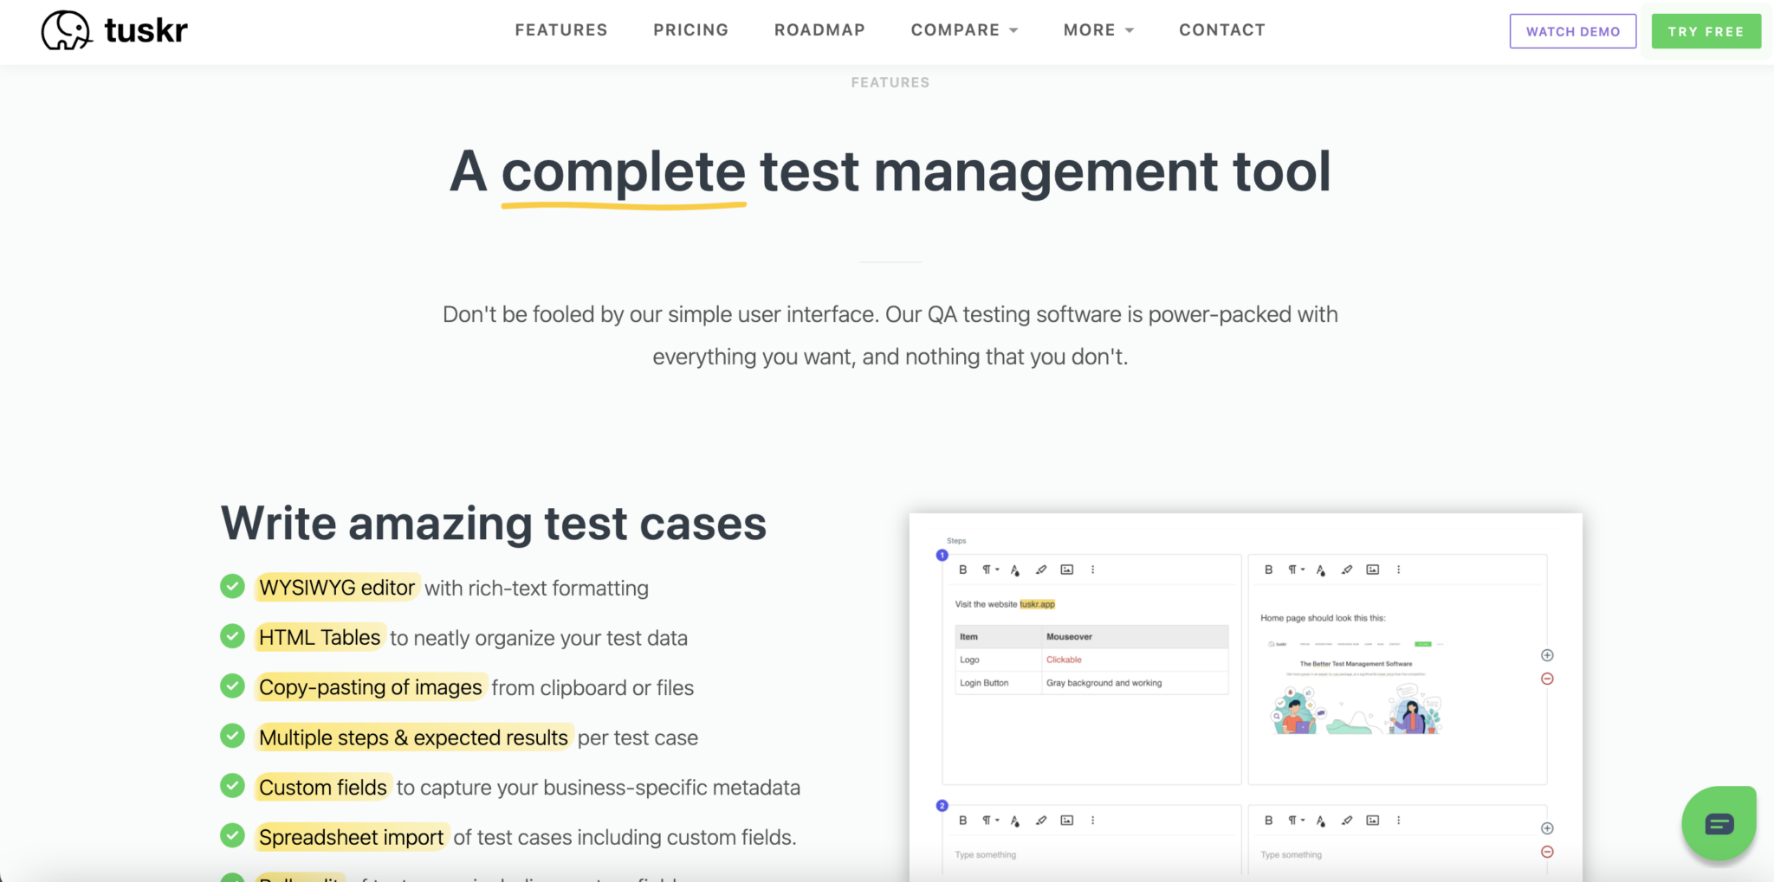This screenshot has height=882, width=1774.
Task: Click the red minus icon beside step 2 editors
Action: [1547, 852]
